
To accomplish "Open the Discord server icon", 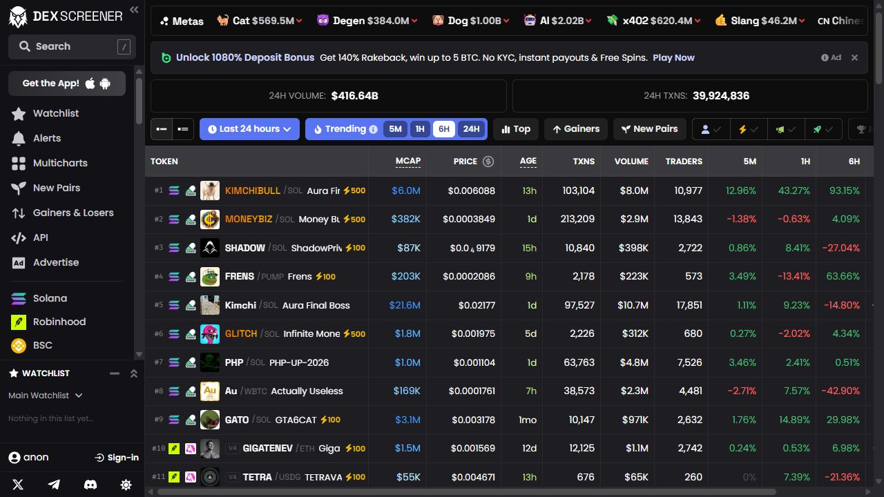I will (x=90, y=485).
